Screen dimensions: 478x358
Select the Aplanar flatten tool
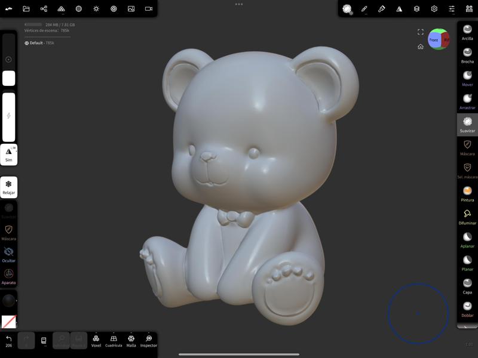coord(467,240)
